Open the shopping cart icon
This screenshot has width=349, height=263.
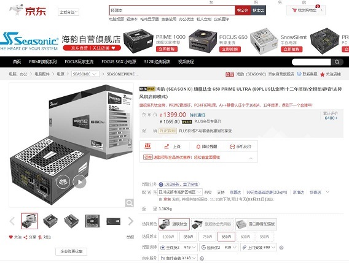click(294, 10)
